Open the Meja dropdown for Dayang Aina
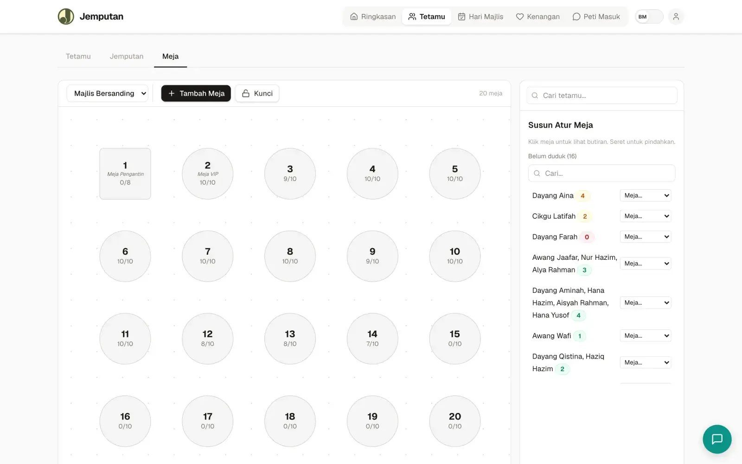Screen dimensions: 742x464 tap(646, 195)
